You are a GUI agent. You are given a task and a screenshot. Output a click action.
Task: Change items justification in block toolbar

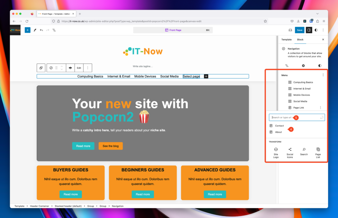(70, 68)
